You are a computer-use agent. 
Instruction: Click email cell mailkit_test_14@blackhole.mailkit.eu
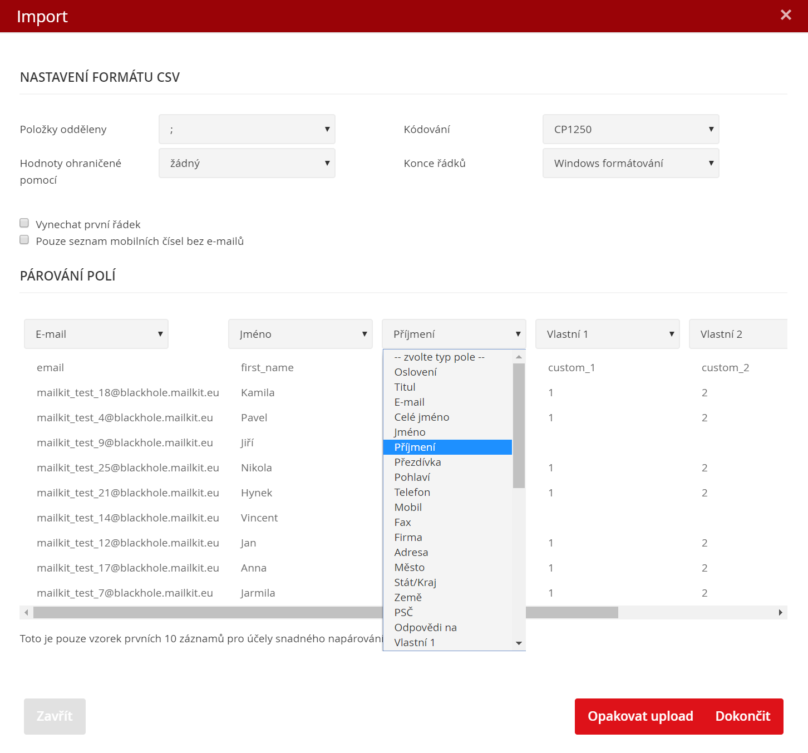(128, 518)
